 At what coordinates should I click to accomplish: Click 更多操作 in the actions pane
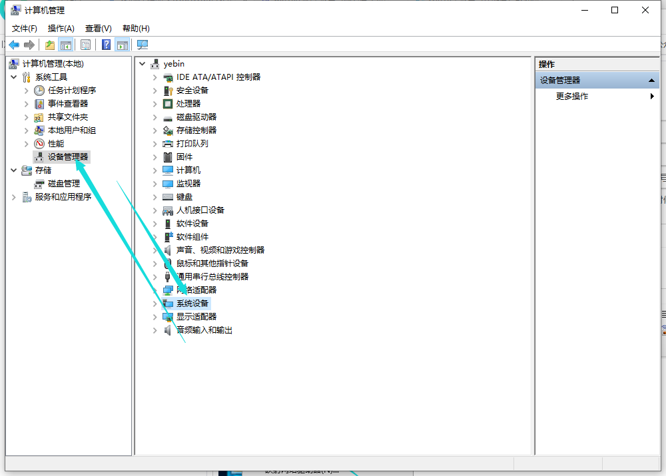pos(572,97)
